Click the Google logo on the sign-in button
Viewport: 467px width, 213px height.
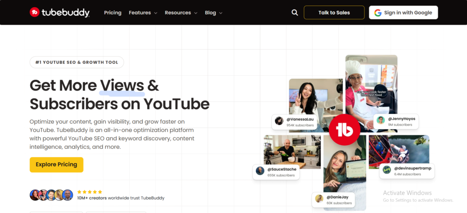(378, 12)
